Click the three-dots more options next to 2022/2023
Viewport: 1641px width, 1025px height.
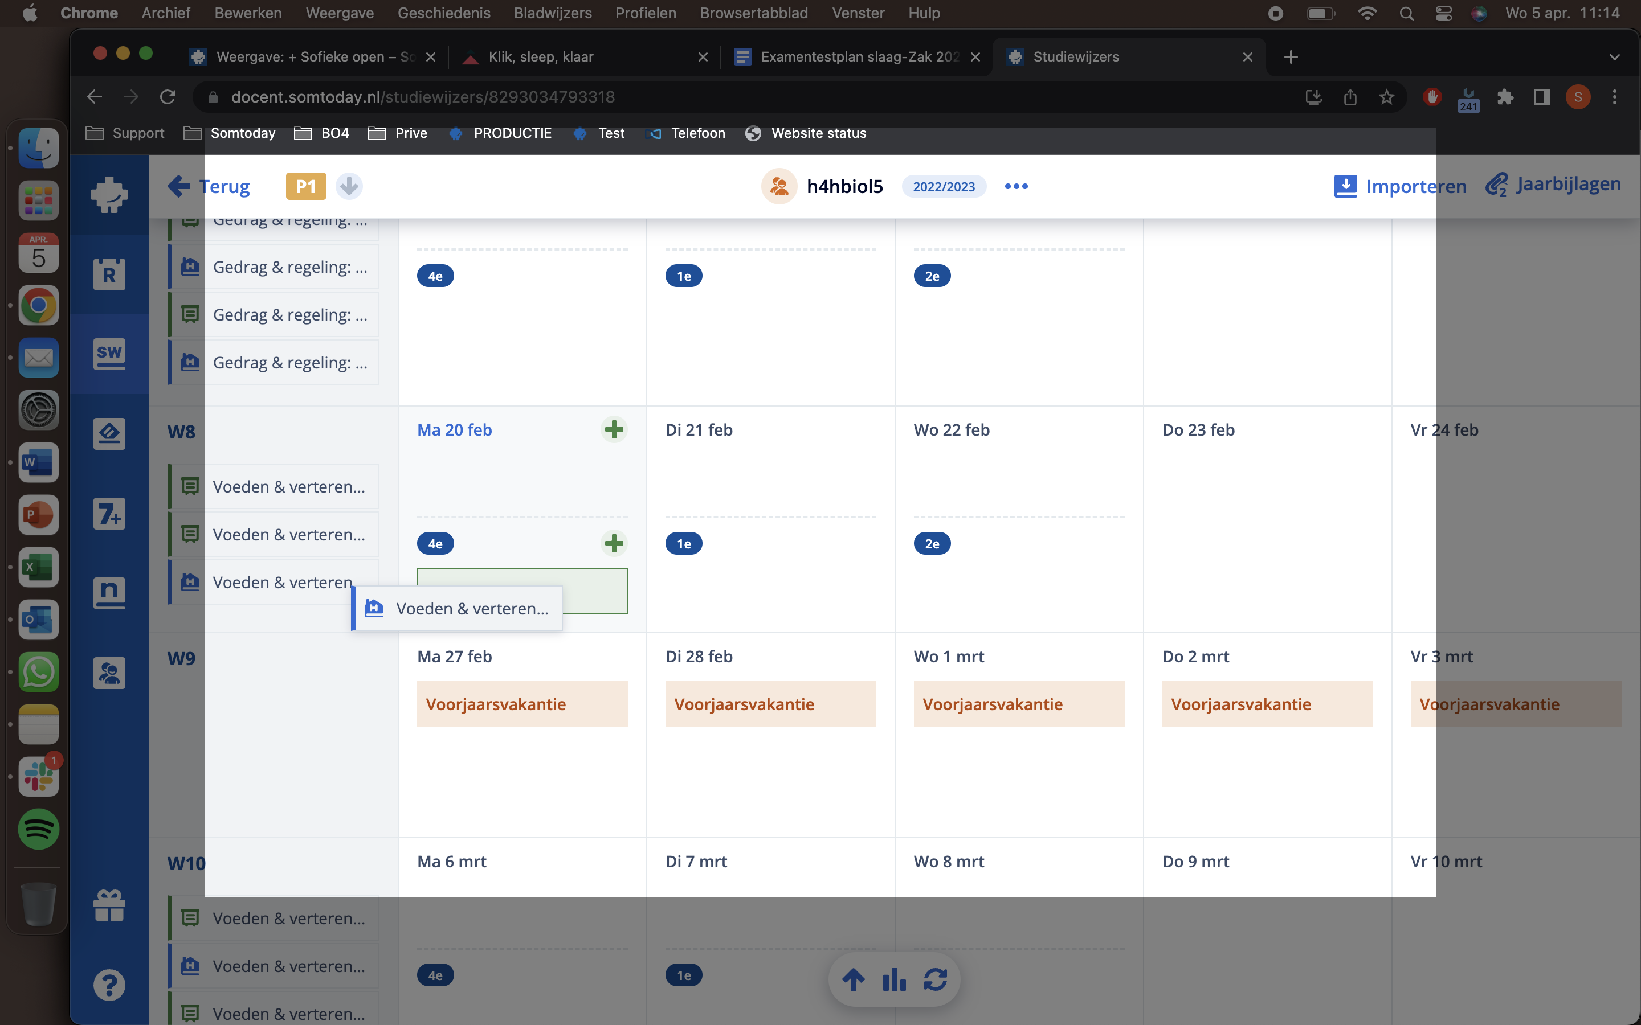1016,186
